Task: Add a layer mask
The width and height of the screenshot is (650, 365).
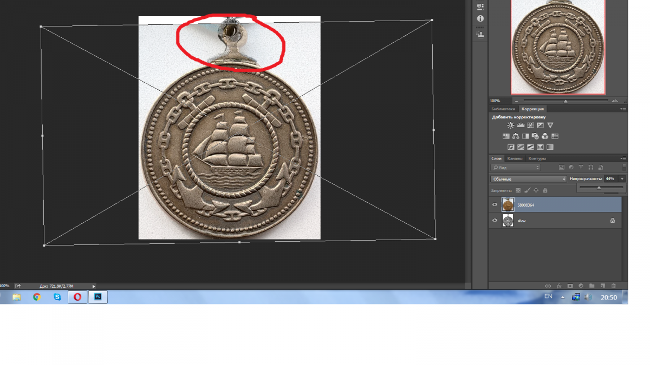Action: pyautogui.click(x=570, y=286)
